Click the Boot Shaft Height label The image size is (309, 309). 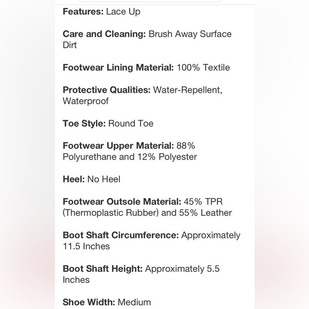coord(103,269)
